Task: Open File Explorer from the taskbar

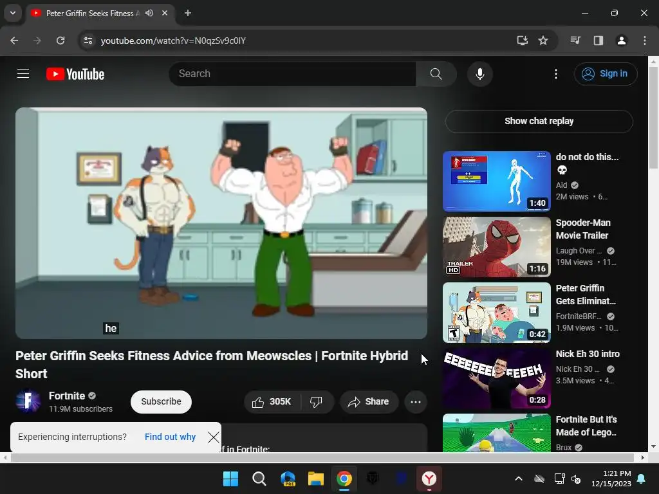Action: pyautogui.click(x=315, y=479)
